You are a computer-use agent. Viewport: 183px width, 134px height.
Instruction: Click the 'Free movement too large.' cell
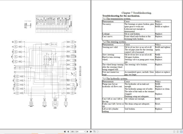click(113, 73)
